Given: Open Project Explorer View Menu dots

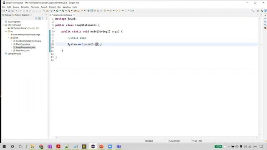Looking at the screenshot, I should click(x=46, y=18).
